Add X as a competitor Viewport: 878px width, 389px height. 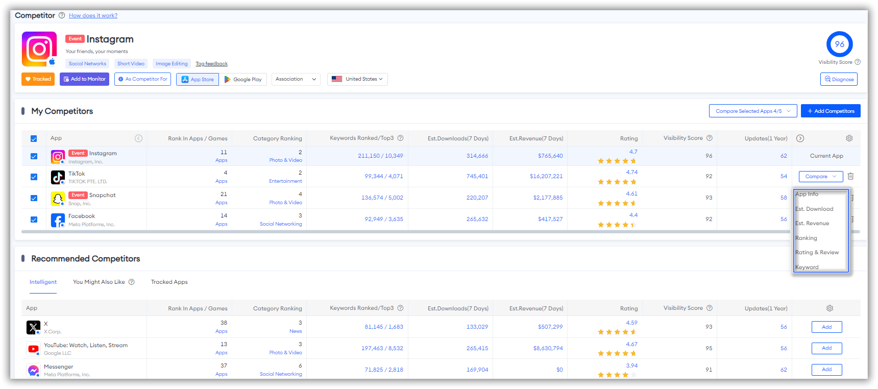[x=826, y=327]
